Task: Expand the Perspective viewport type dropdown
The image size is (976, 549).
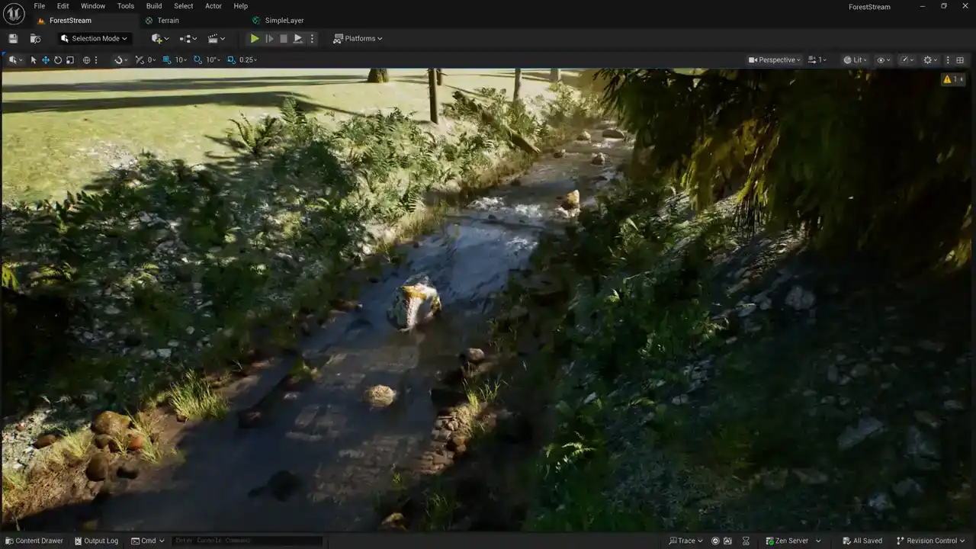Action: point(775,59)
